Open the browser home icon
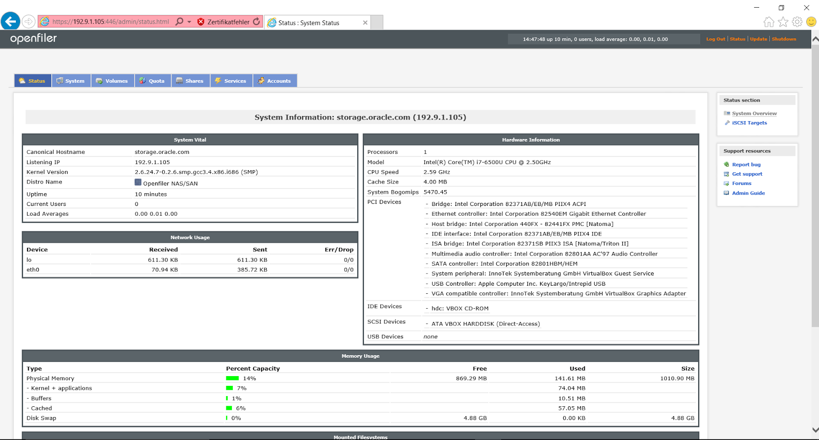 pos(769,21)
